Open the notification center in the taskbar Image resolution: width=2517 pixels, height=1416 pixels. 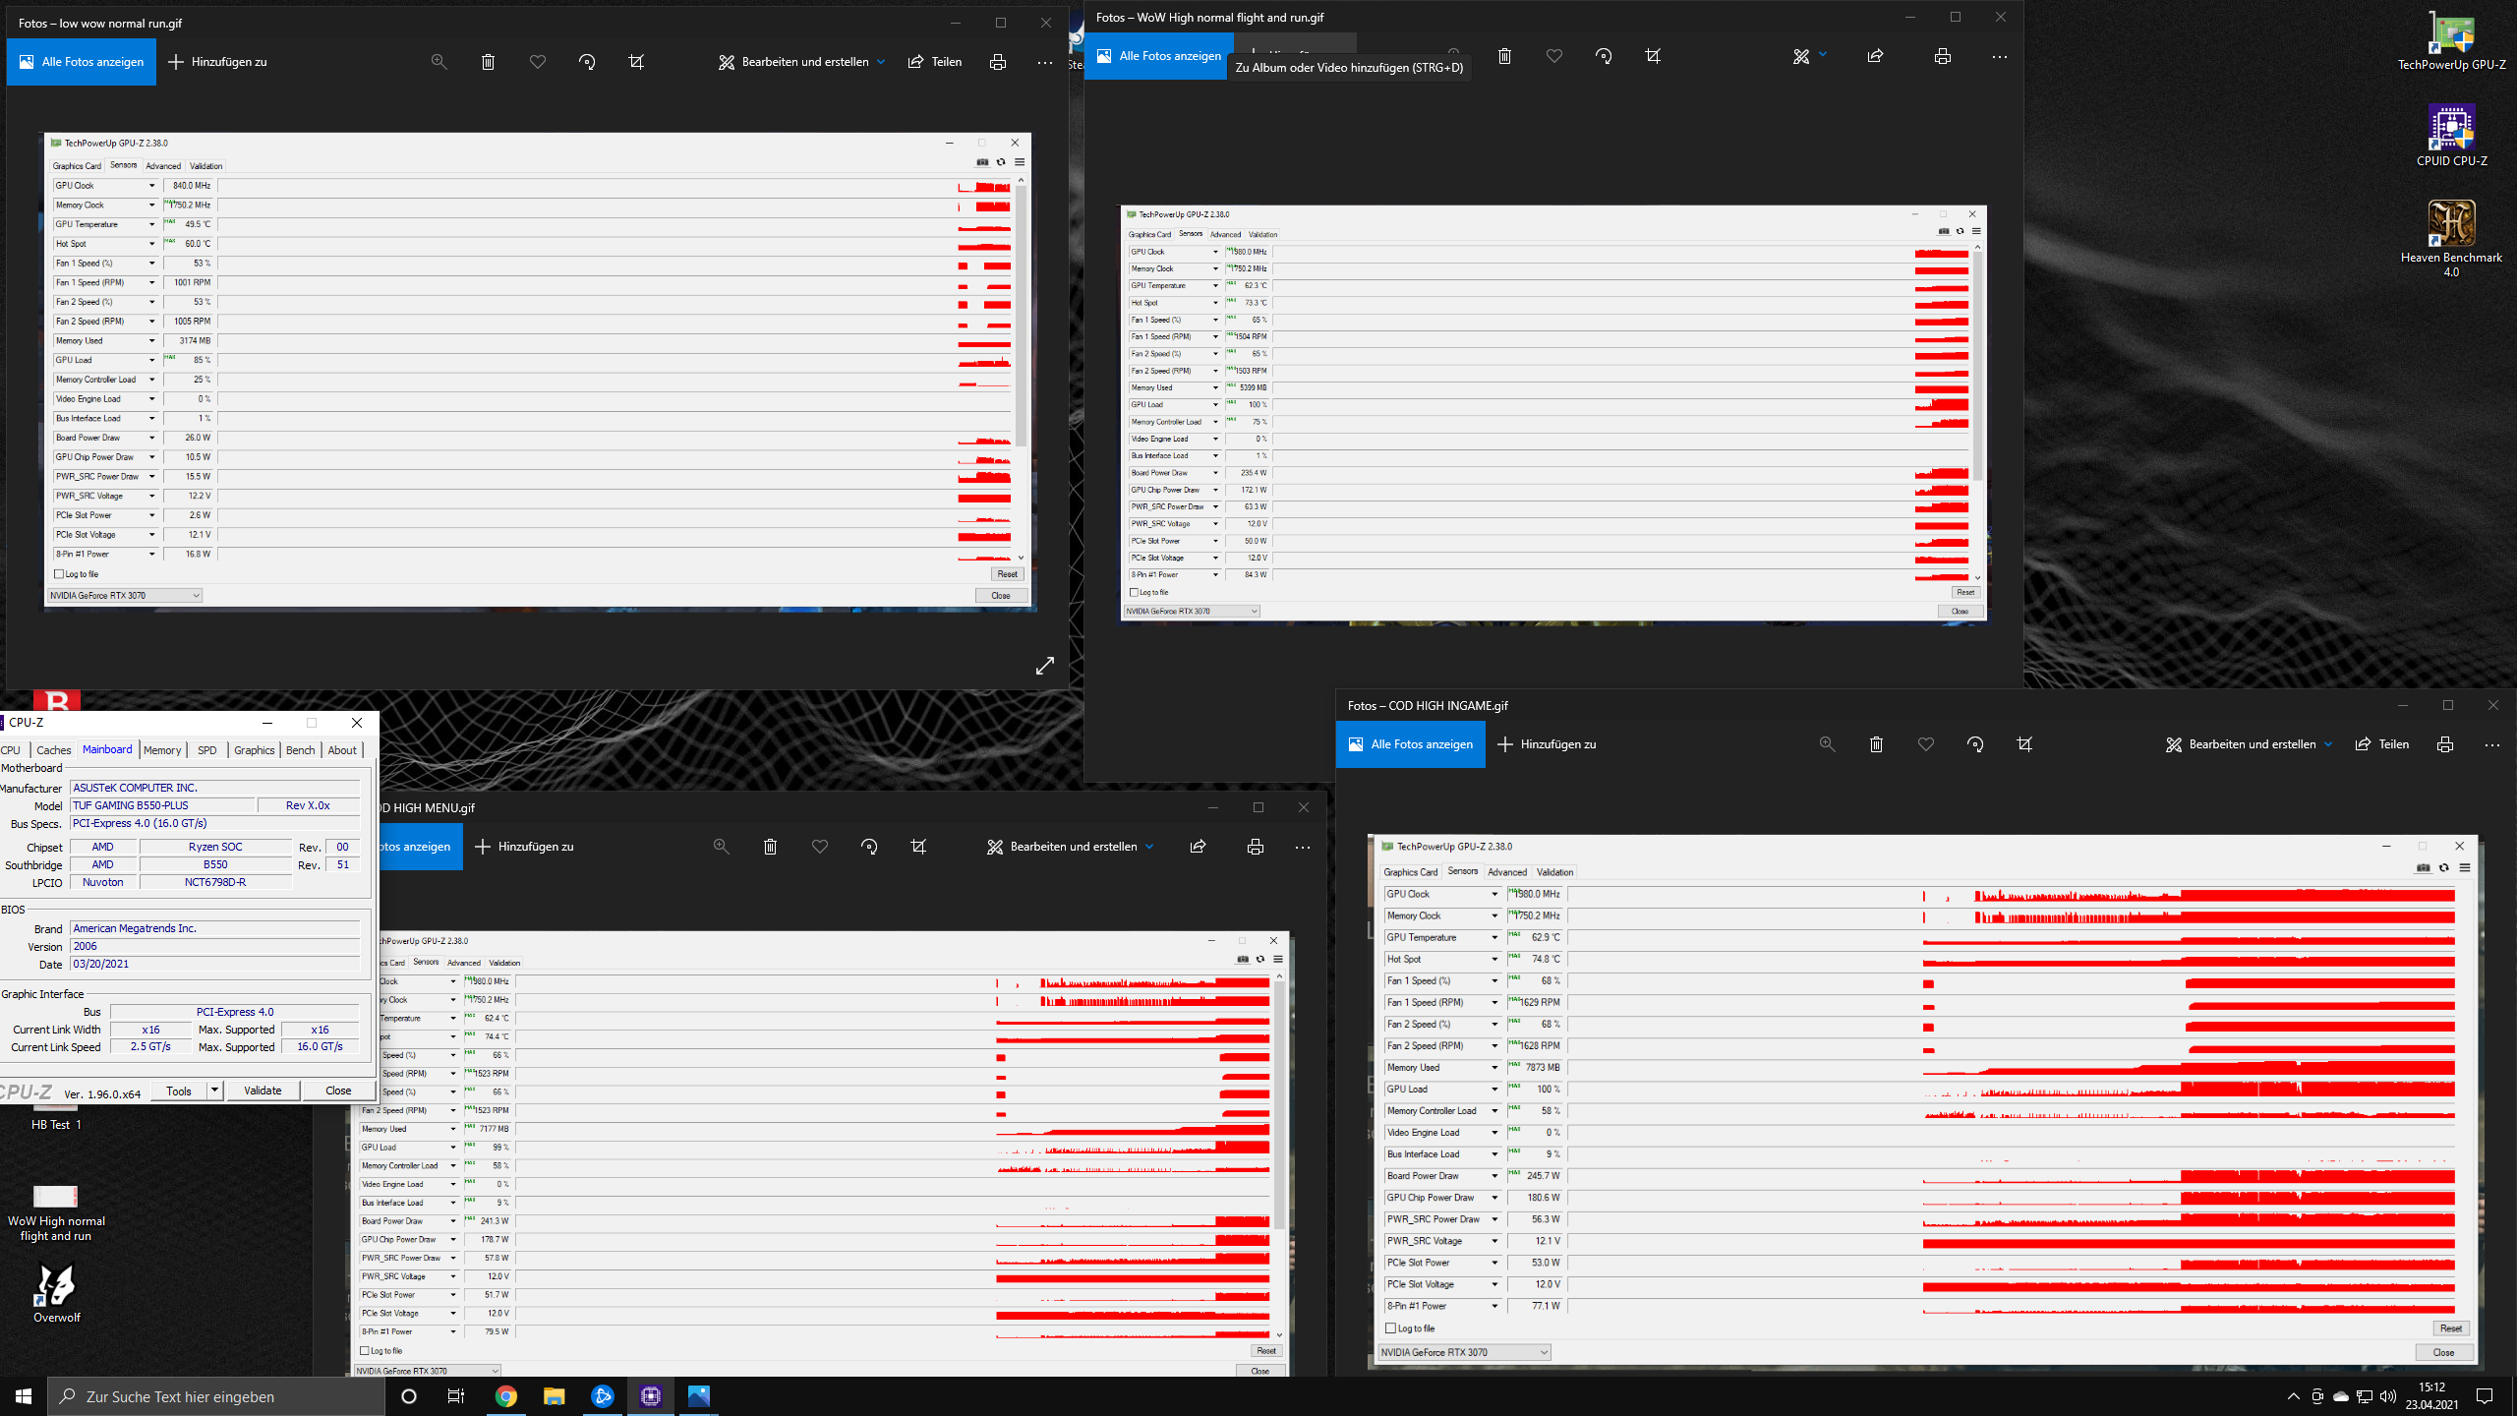click(x=2485, y=1396)
